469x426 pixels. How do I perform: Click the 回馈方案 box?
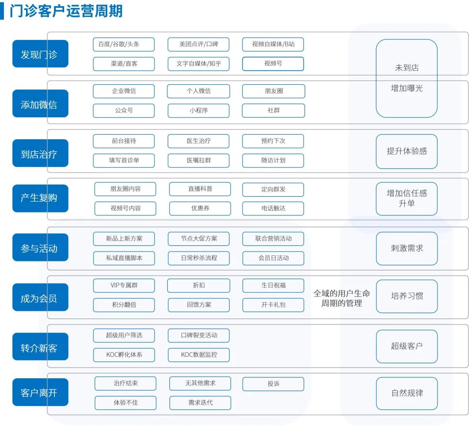click(x=199, y=305)
